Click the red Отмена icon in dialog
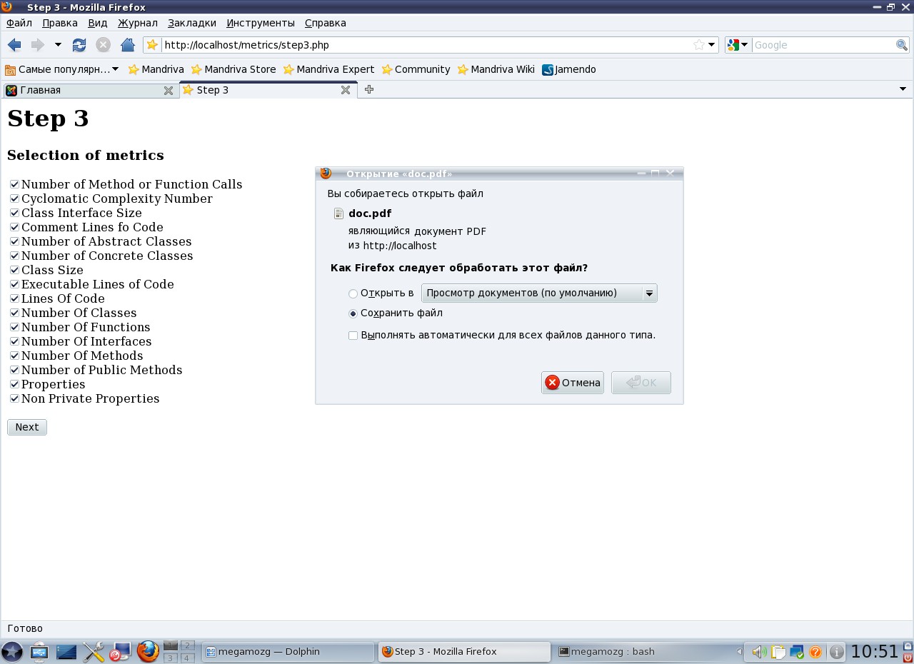The image size is (914, 664). pyautogui.click(x=552, y=383)
